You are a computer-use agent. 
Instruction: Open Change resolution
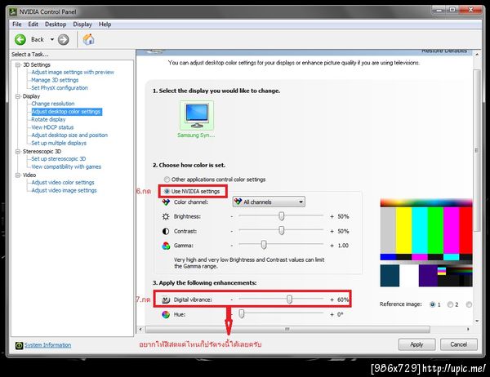click(53, 104)
